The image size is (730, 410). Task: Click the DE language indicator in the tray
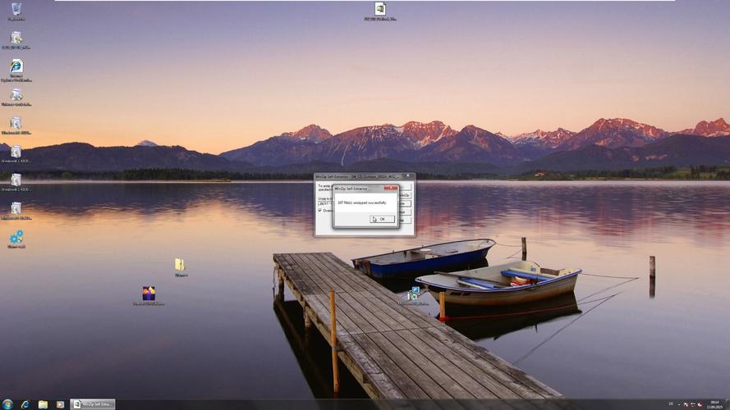pyautogui.click(x=671, y=404)
